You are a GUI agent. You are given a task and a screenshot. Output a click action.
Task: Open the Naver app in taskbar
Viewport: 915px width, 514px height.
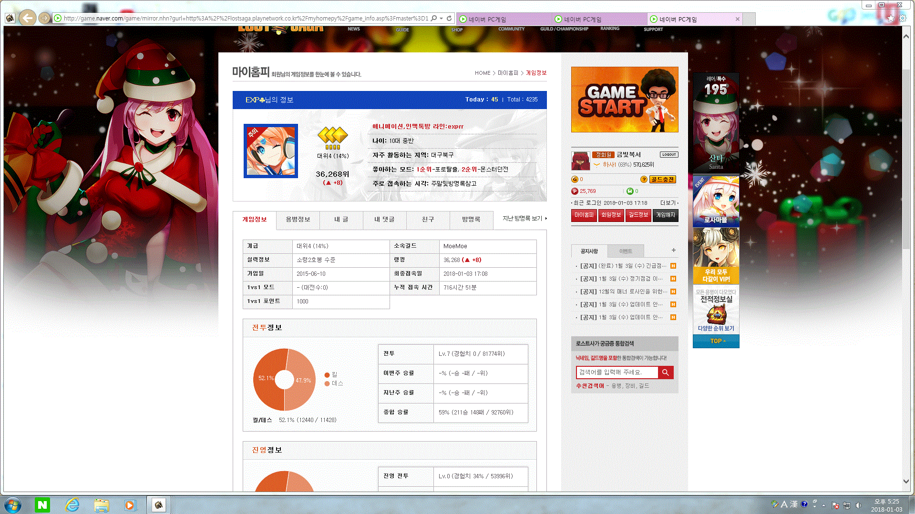(42, 504)
